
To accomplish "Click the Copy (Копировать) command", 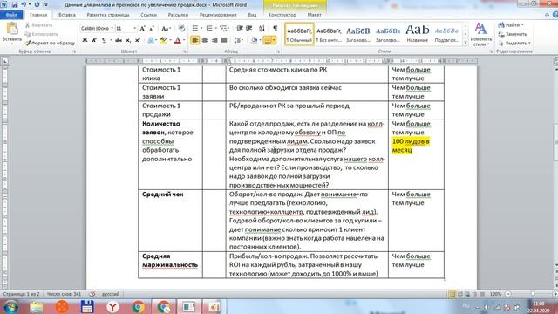I will (41, 34).
